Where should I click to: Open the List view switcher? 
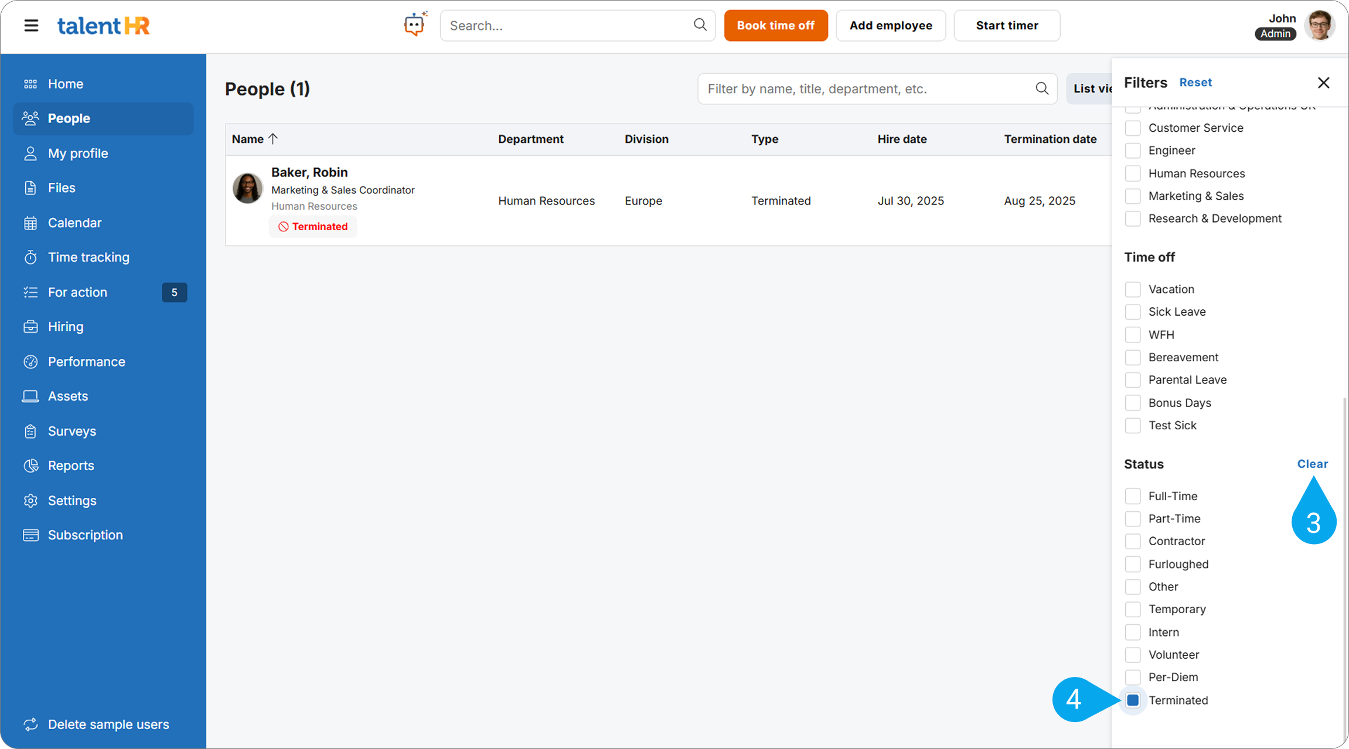pos(1091,88)
